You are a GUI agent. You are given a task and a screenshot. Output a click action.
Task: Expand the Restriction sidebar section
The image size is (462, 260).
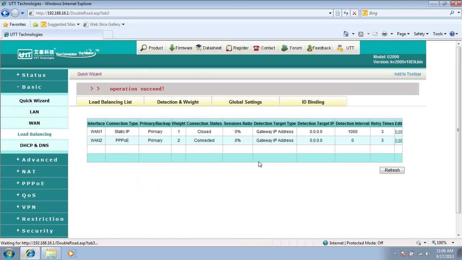[x=34, y=219]
